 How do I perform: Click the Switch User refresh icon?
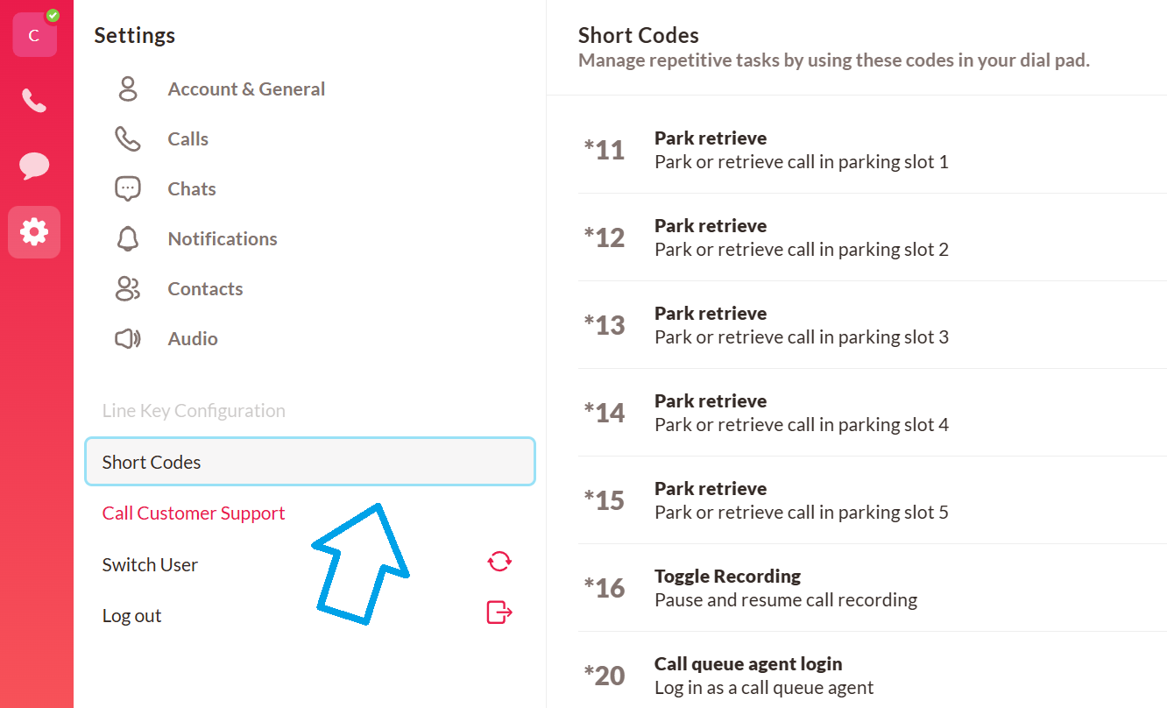[499, 561]
